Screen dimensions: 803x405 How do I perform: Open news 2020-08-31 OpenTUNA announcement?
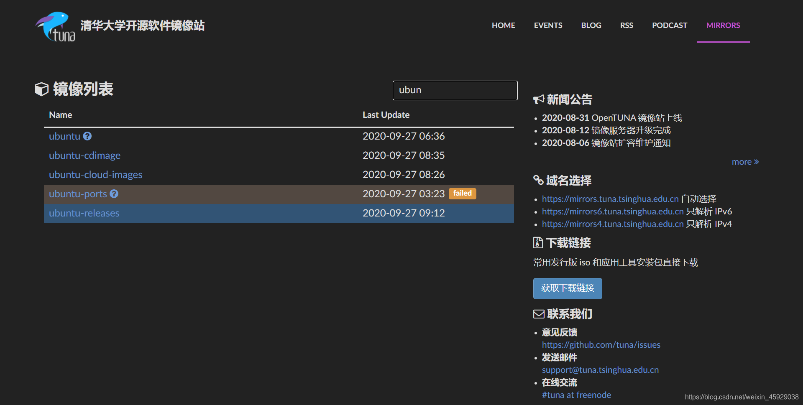pyautogui.click(x=612, y=118)
